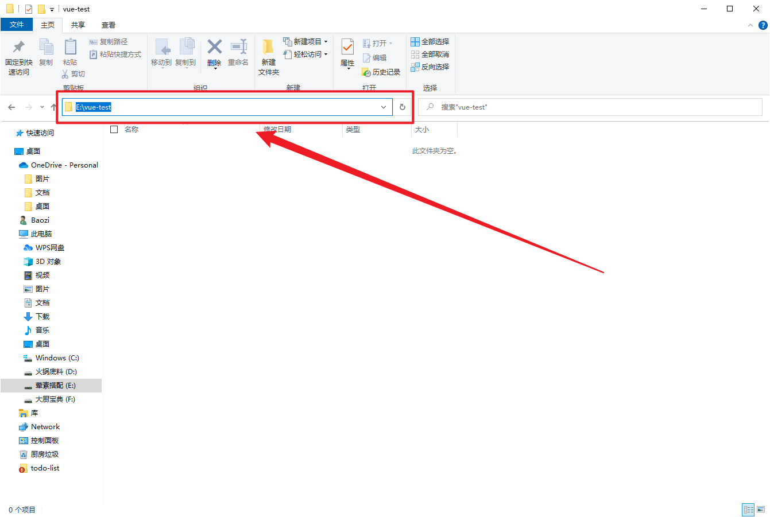Click the 复制 copy icon in the ribbon

click(x=46, y=46)
